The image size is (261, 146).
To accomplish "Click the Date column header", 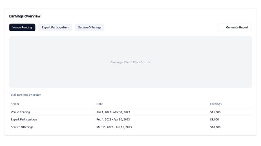I will pyautogui.click(x=100, y=104).
